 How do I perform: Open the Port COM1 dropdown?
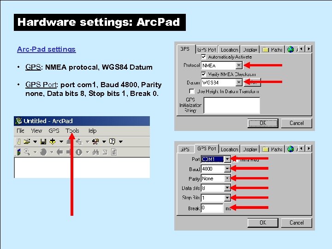(x=227, y=159)
